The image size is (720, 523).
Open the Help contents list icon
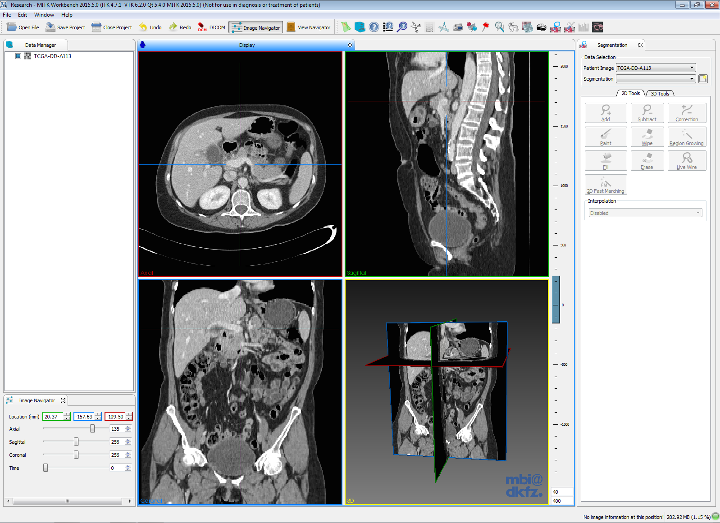pyautogui.click(x=388, y=27)
